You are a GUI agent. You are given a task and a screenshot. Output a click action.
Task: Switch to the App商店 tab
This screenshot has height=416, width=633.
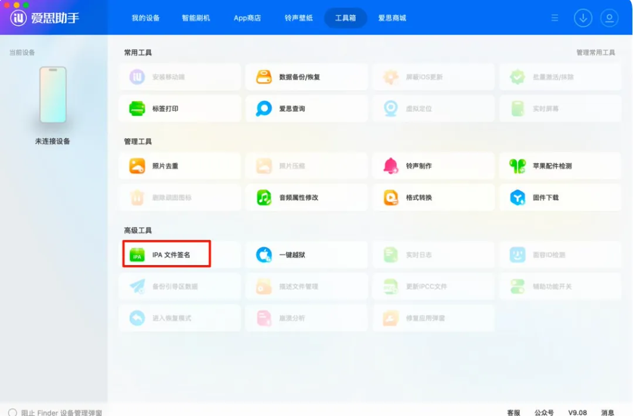(x=247, y=18)
